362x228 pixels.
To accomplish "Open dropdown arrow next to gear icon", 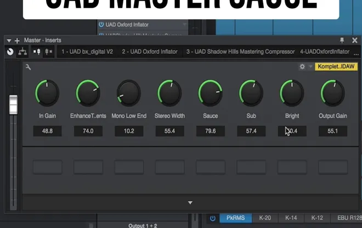I will pyautogui.click(x=310, y=66).
